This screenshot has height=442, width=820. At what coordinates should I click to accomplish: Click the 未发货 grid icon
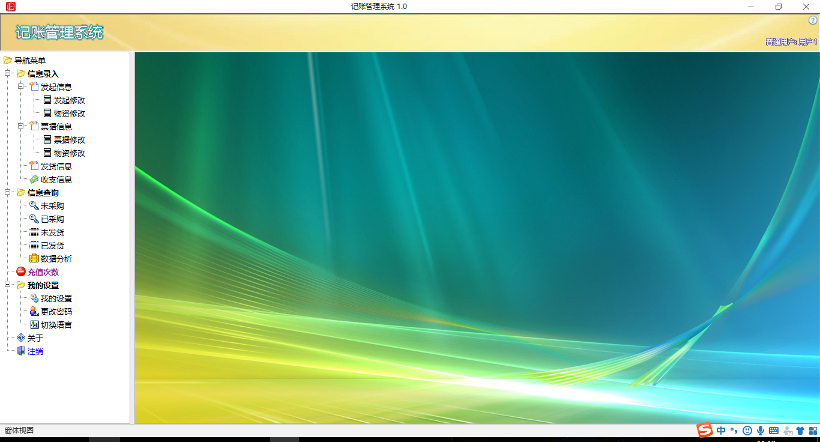click(34, 232)
